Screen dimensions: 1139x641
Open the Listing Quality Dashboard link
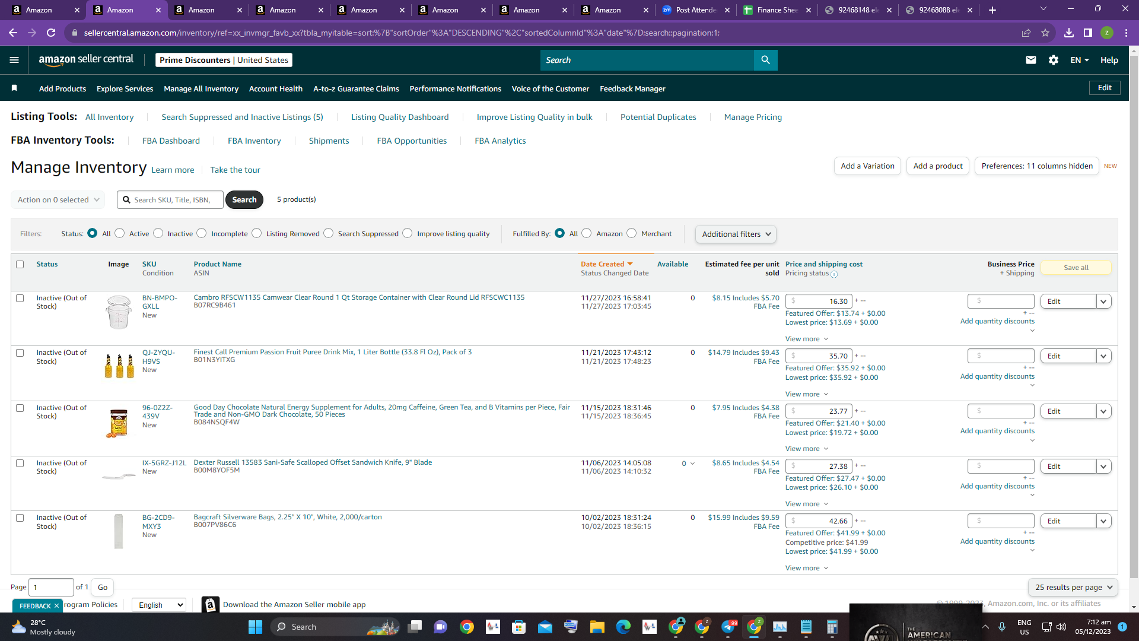pyautogui.click(x=400, y=117)
